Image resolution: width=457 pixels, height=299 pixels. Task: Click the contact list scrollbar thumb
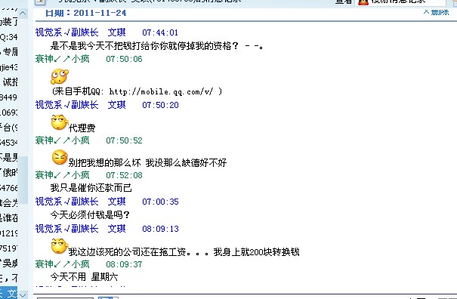pos(23,180)
